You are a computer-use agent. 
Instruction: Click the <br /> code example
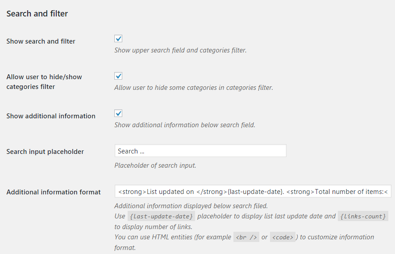(x=246, y=237)
